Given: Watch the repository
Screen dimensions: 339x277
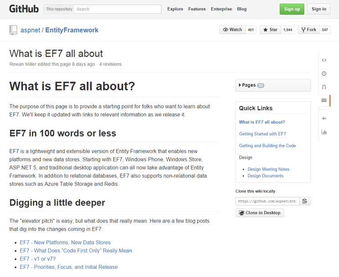Looking at the screenshot, I should pyautogui.click(x=232, y=30).
